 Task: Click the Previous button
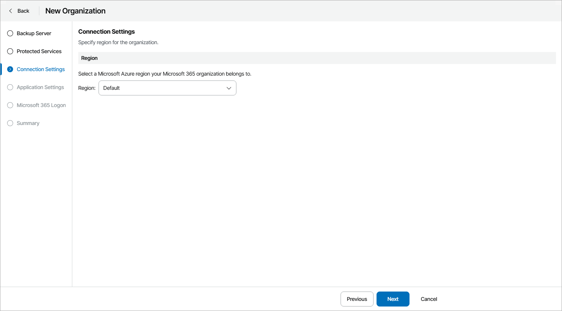coord(357,299)
